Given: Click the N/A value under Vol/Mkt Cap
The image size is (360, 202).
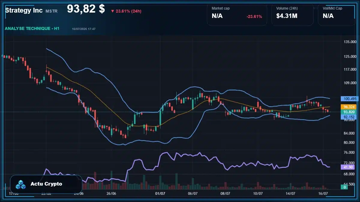Looking at the screenshot, I should click(328, 16).
